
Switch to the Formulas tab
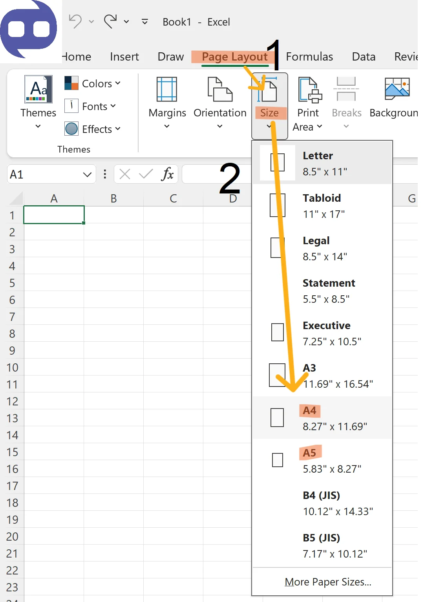(x=309, y=57)
